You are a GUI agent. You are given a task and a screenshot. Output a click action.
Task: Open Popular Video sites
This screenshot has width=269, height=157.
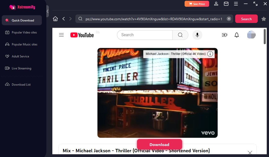21,32
